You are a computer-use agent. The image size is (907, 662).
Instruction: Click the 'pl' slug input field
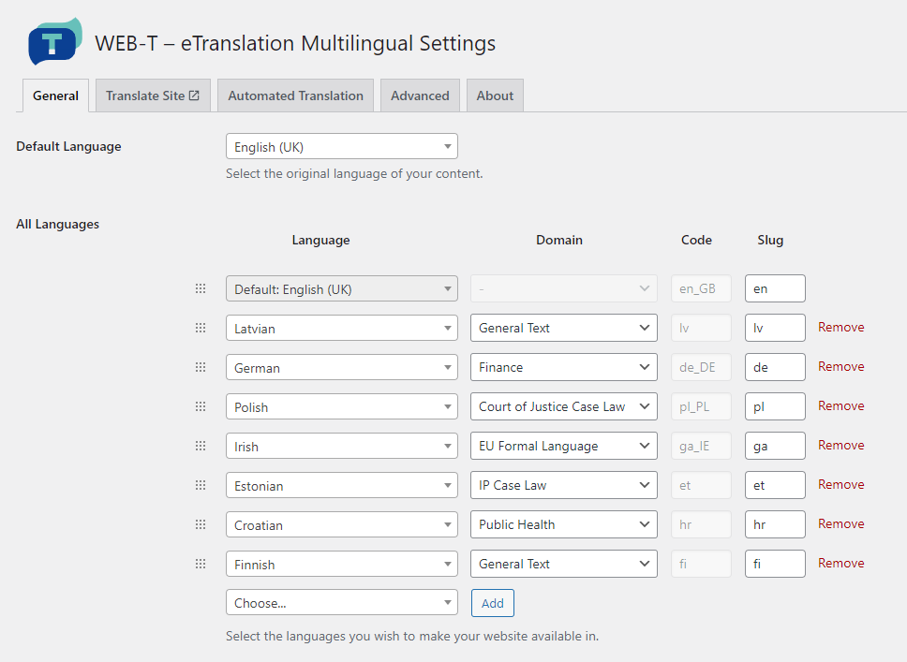775,406
